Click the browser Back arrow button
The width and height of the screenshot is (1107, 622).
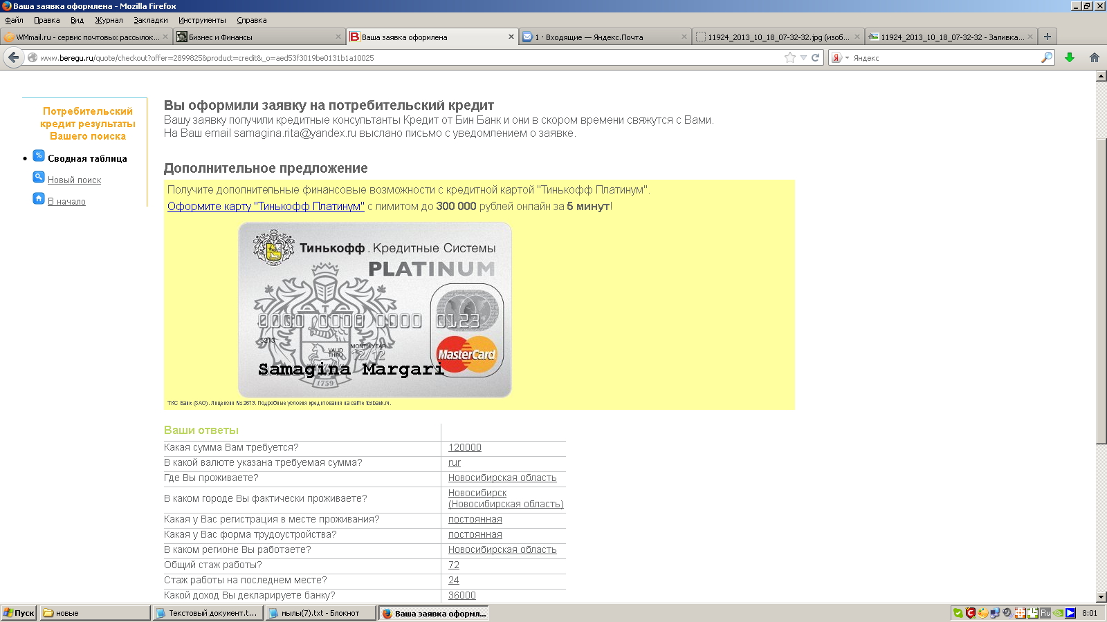[x=13, y=57]
